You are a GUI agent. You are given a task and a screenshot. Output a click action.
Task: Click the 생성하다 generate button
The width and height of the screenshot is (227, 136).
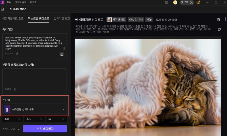coord(45,129)
